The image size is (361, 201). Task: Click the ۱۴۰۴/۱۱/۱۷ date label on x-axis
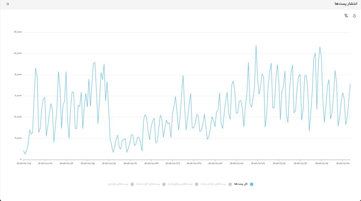tap(322, 164)
